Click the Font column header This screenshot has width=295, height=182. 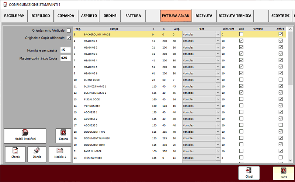click(201, 29)
